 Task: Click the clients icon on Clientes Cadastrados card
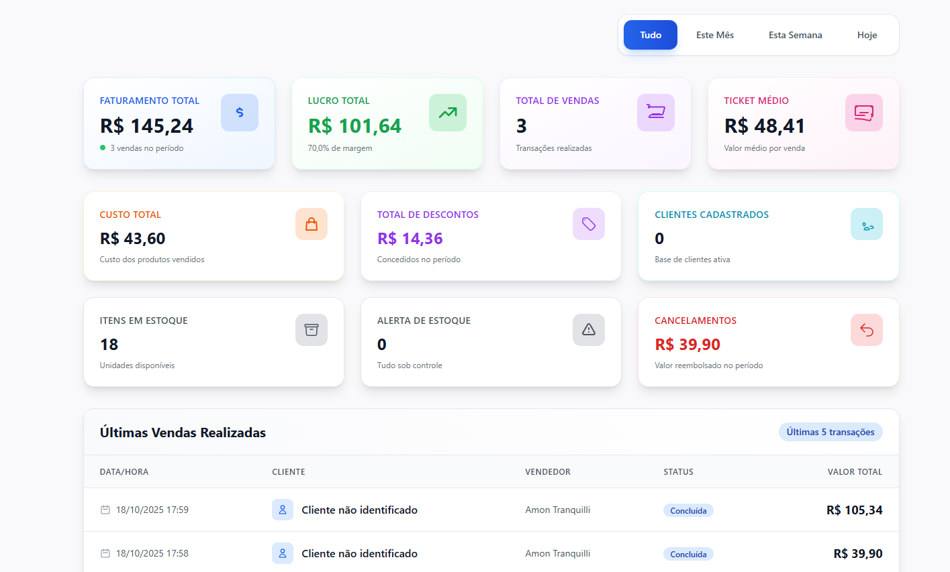(867, 223)
